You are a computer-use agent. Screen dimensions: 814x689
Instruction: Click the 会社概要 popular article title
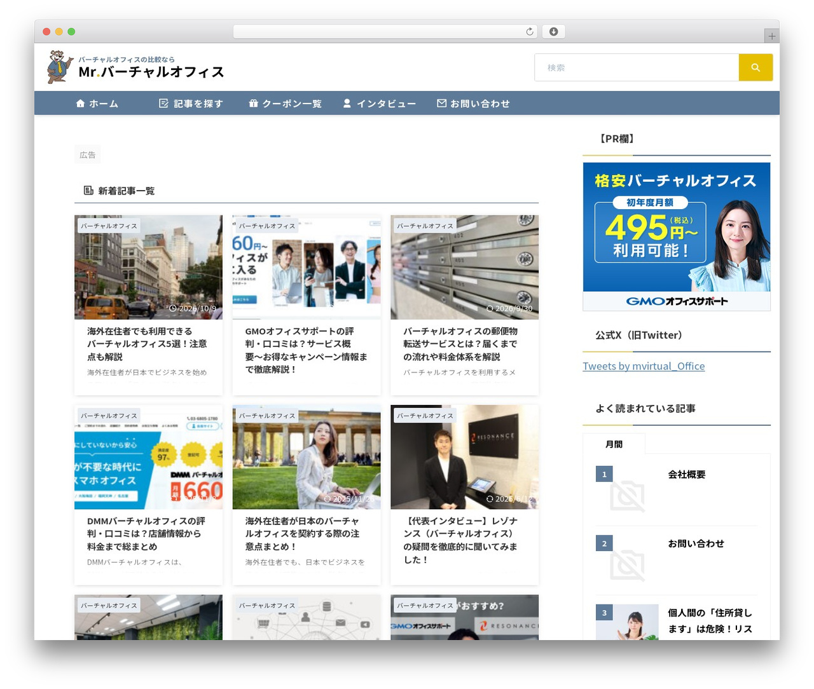click(x=686, y=474)
